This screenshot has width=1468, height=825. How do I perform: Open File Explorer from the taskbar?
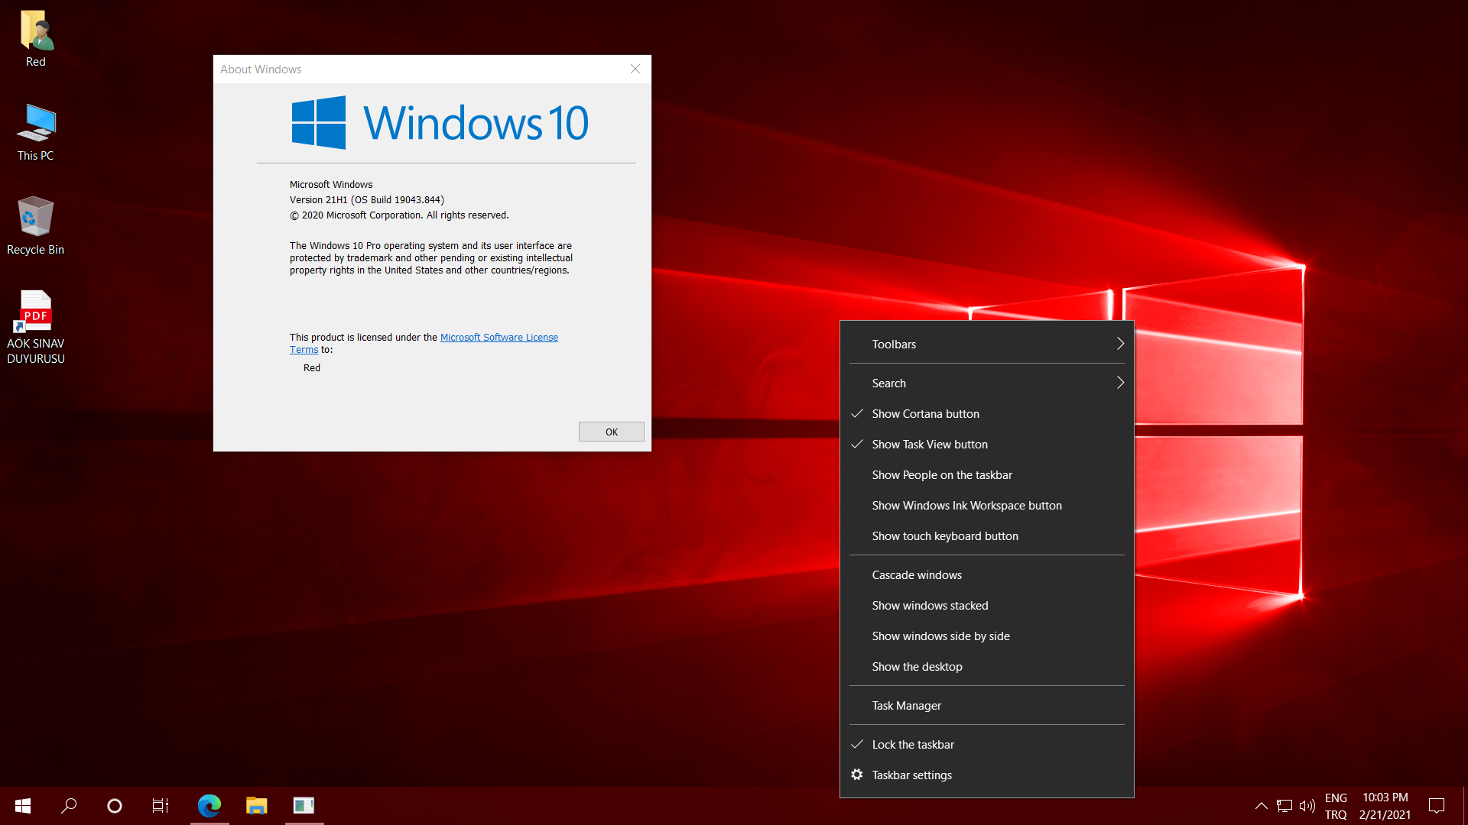pyautogui.click(x=256, y=805)
